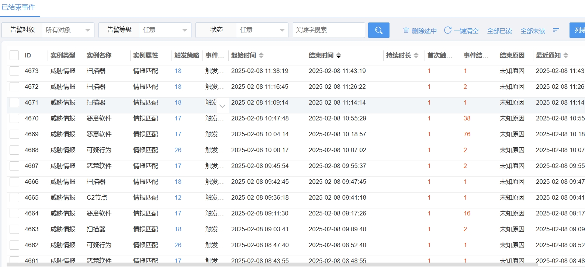Sort by 起始时间 column arrows
The image size is (585, 267).
pyautogui.click(x=261, y=55)
